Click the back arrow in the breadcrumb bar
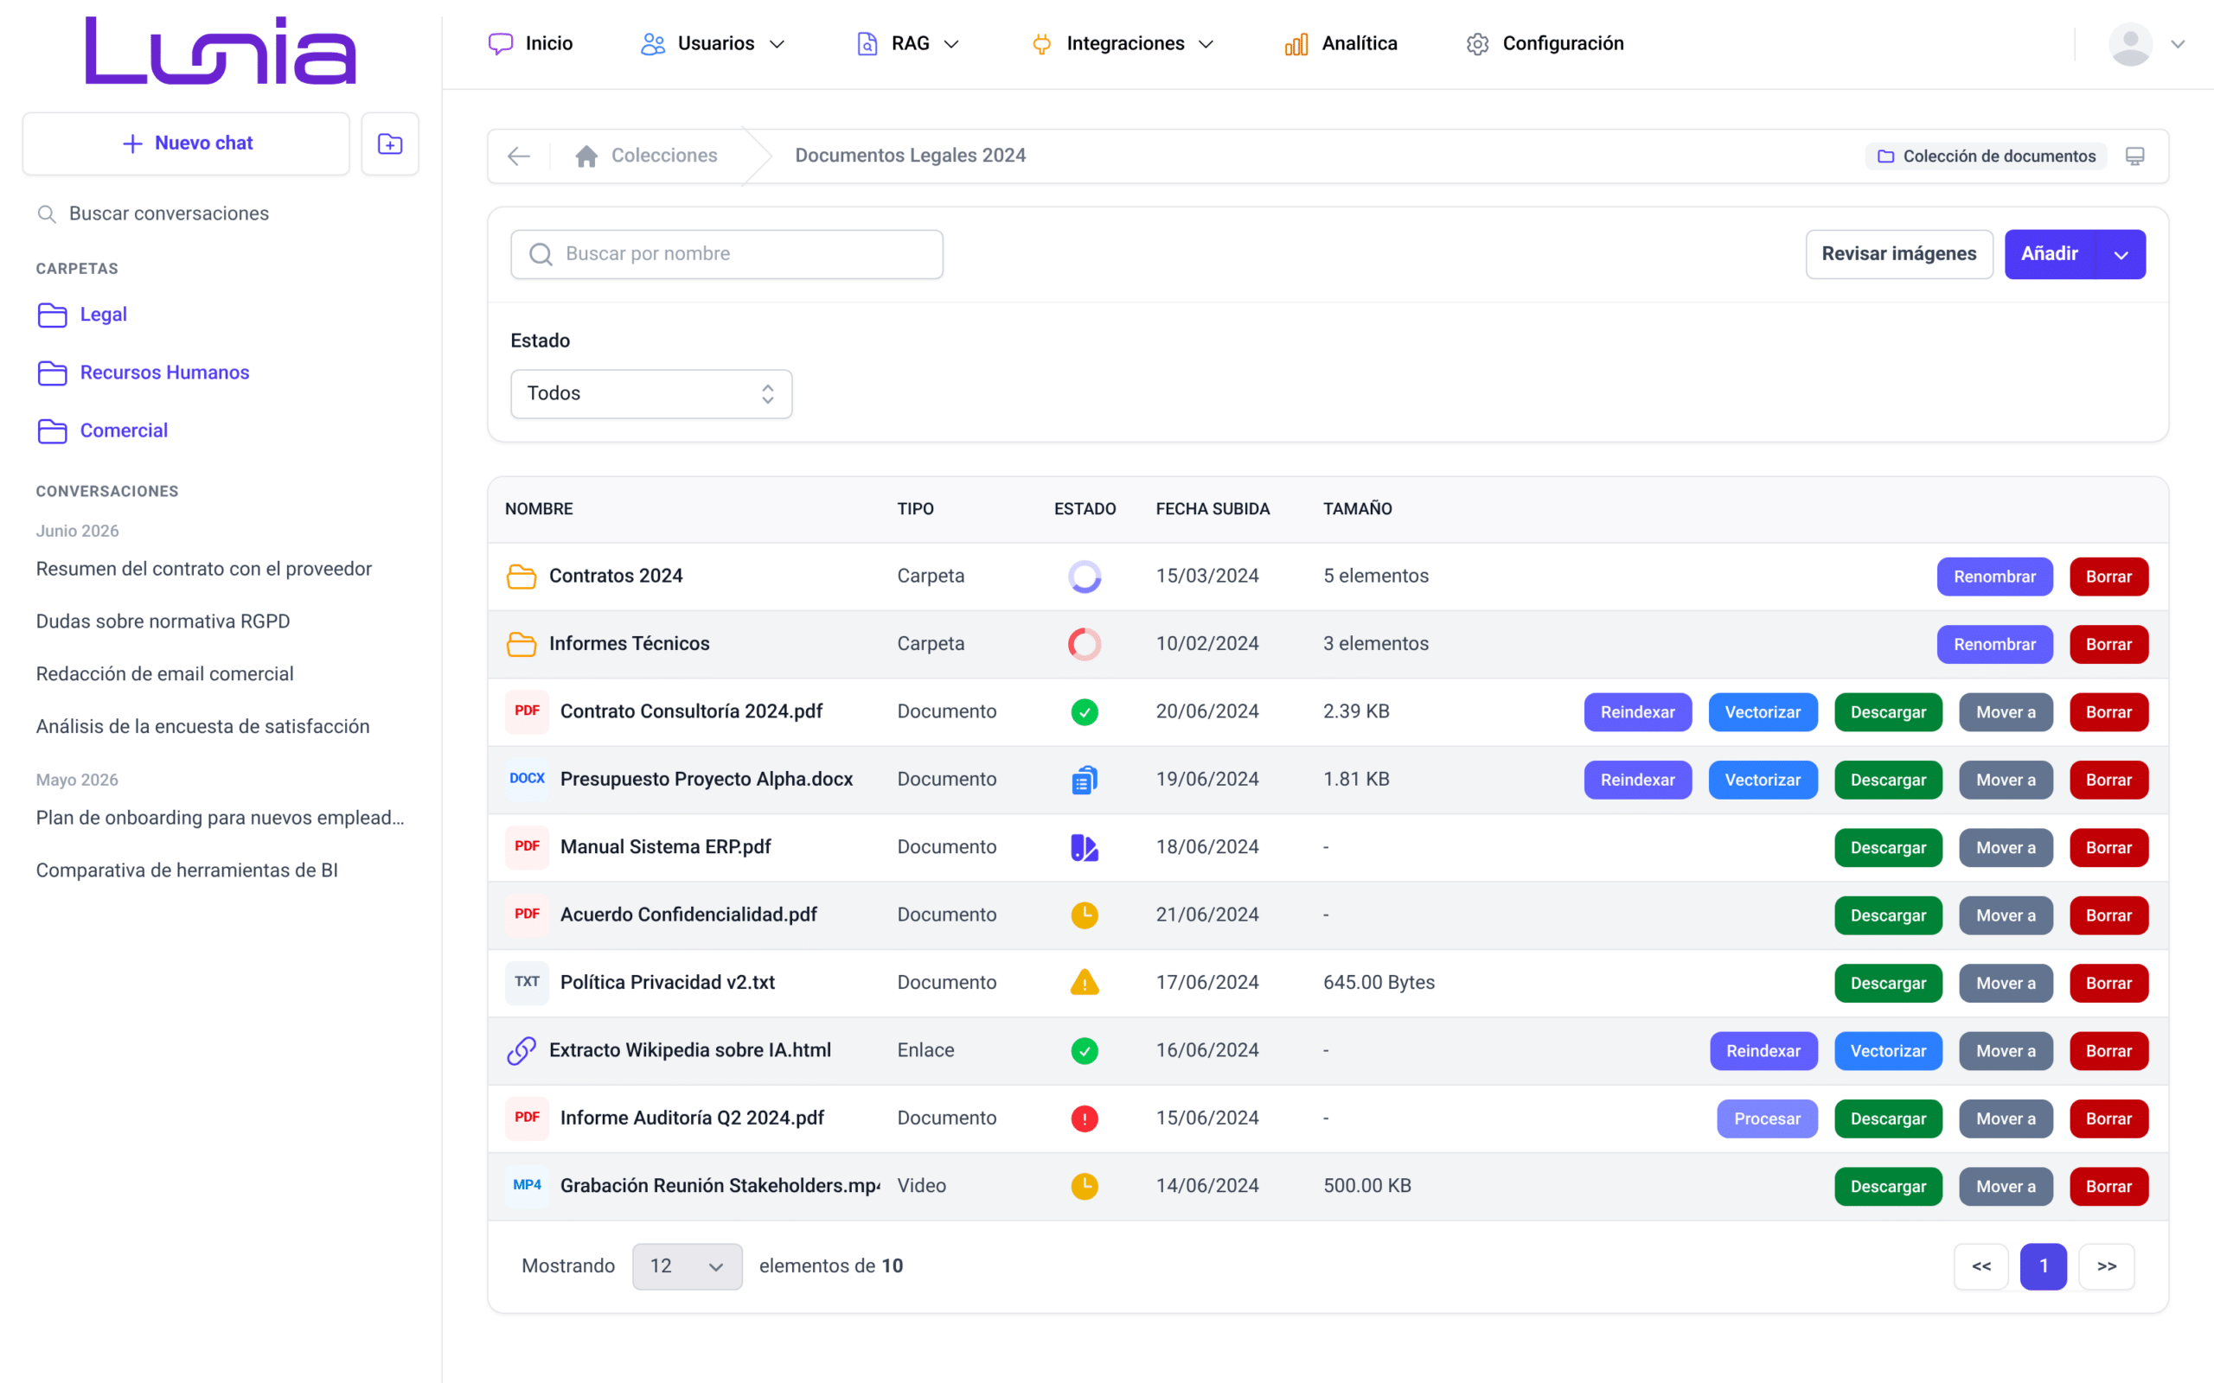Image resolution: width=2214 pixels, height=1383 pixels. (519, 156)
